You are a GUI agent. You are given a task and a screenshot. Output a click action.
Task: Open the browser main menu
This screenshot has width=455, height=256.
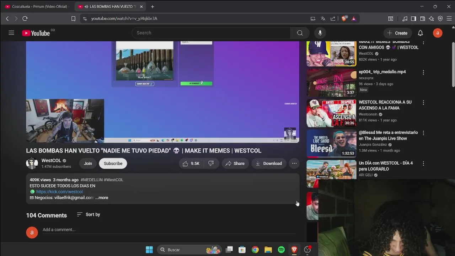coord(449,18)
